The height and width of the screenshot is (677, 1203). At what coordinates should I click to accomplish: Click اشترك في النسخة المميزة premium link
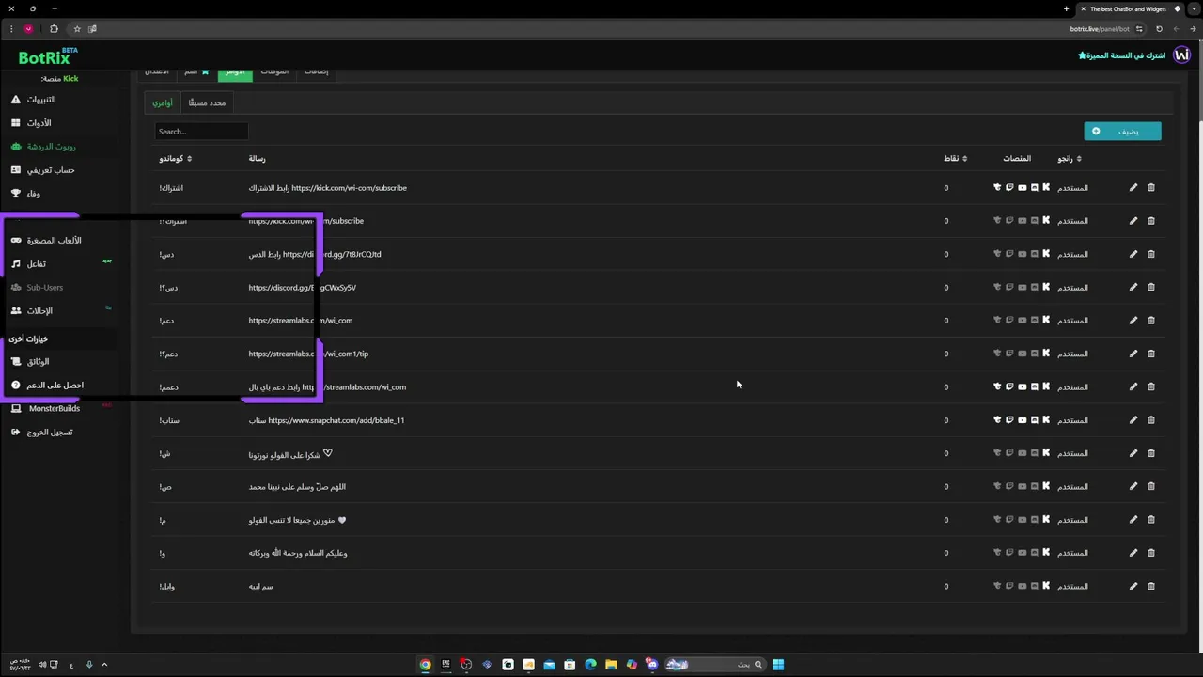click(x=1122, y=55)
